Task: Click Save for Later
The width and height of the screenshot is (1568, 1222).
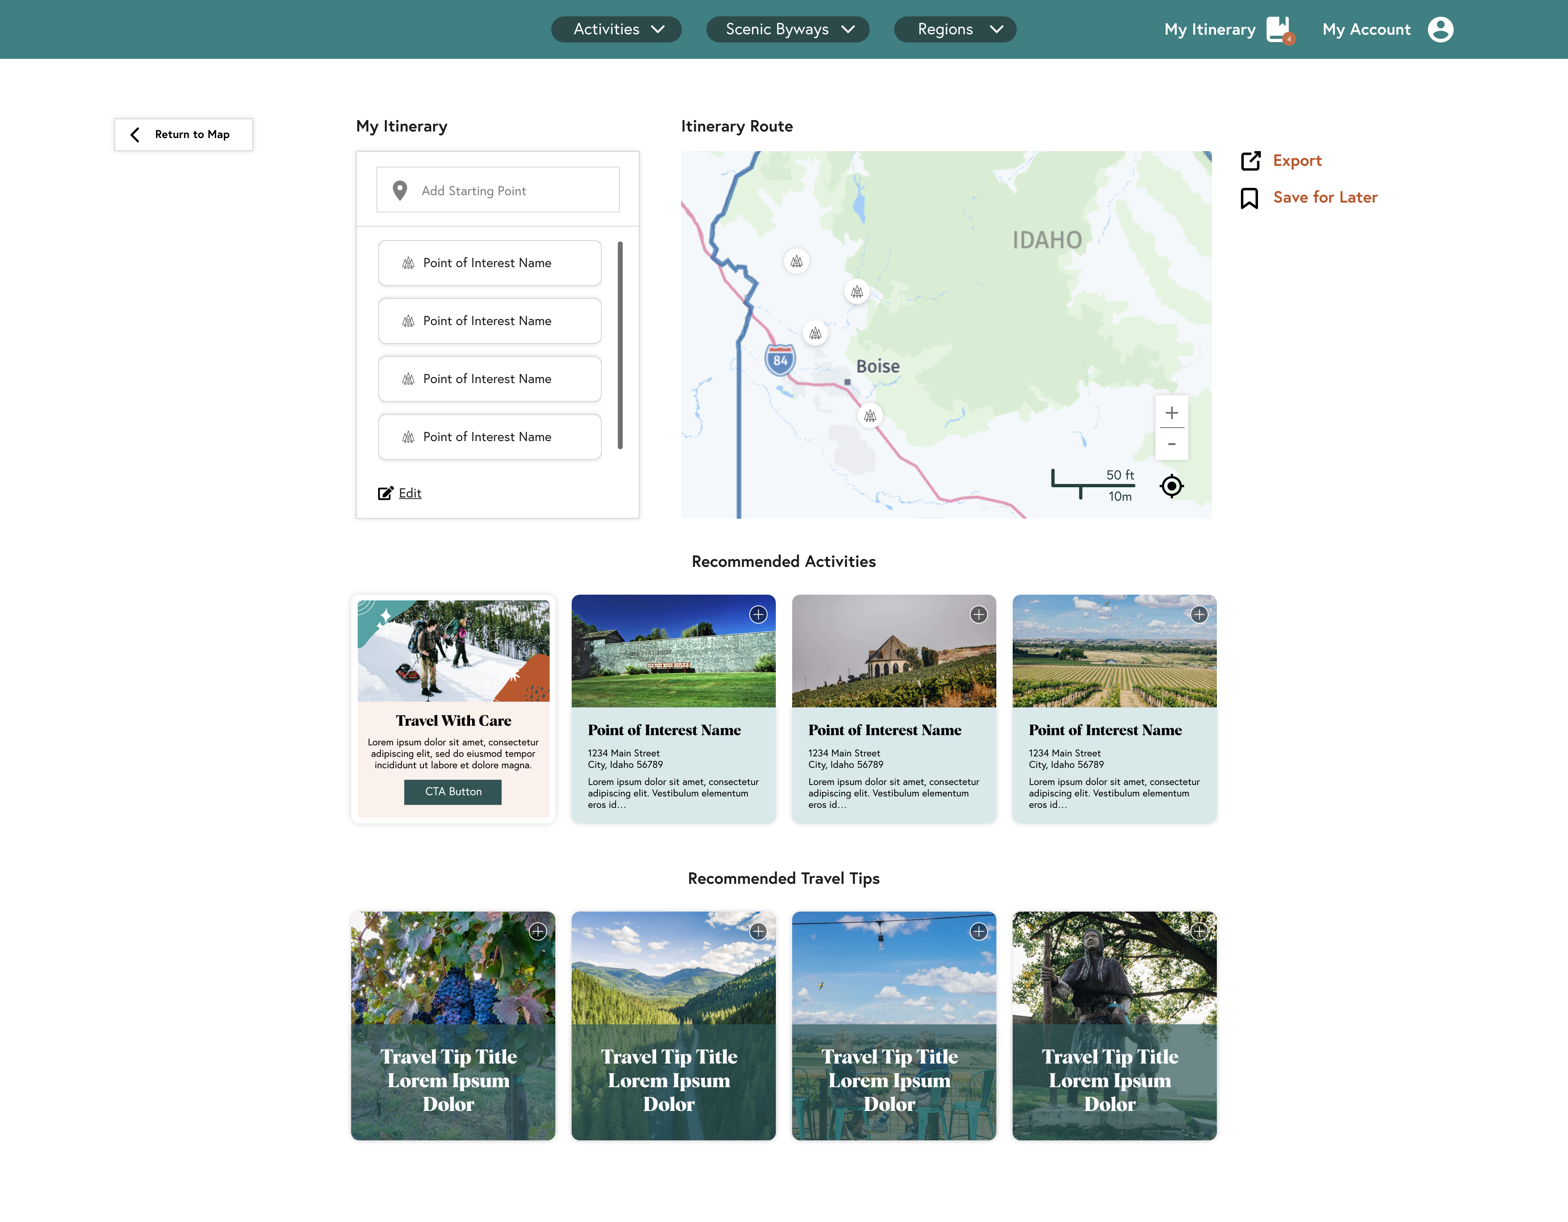Action: coord(1325,197)
